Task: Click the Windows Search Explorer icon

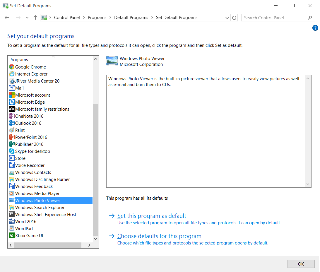Action: (x=12, y=208)
